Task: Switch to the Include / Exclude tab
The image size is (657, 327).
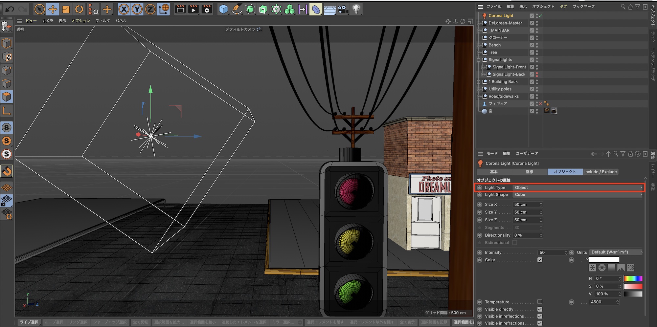Action: point(600,172)
